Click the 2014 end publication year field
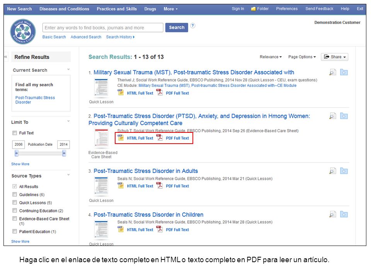Image resolution: width=371 pixels, height=278 pixels. click(63, 144)
